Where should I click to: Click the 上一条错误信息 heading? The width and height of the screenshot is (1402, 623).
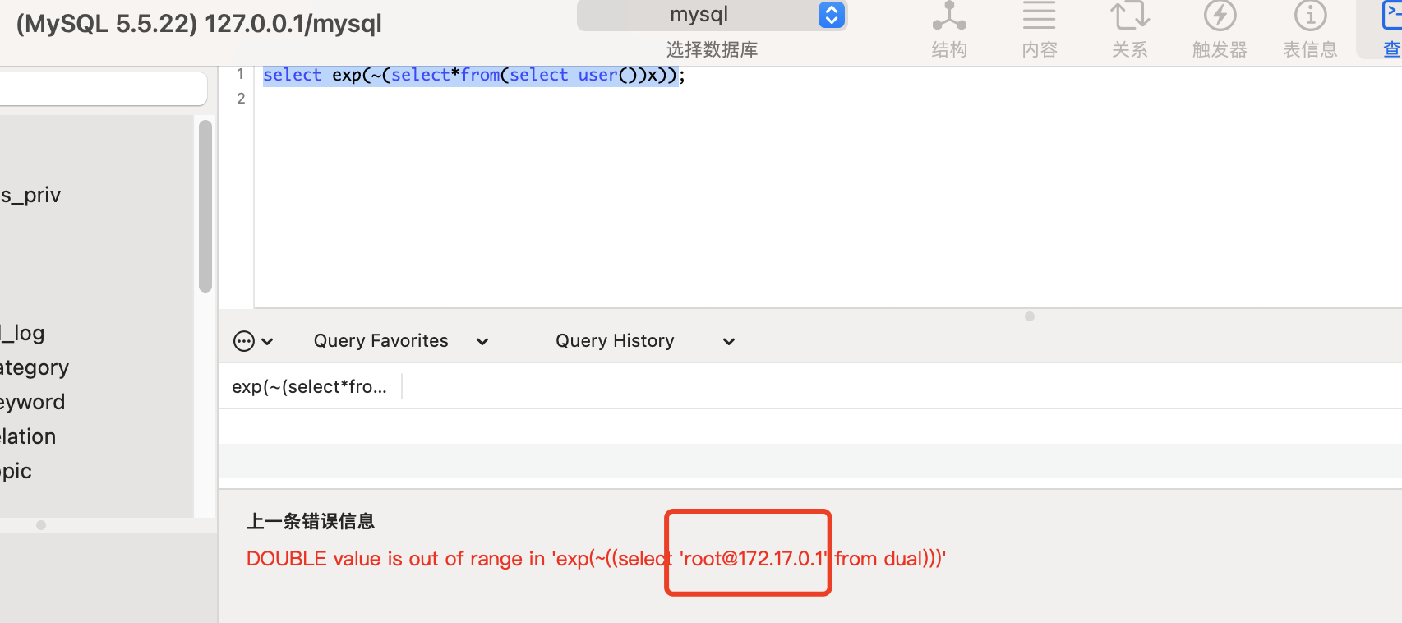[311, 521]
